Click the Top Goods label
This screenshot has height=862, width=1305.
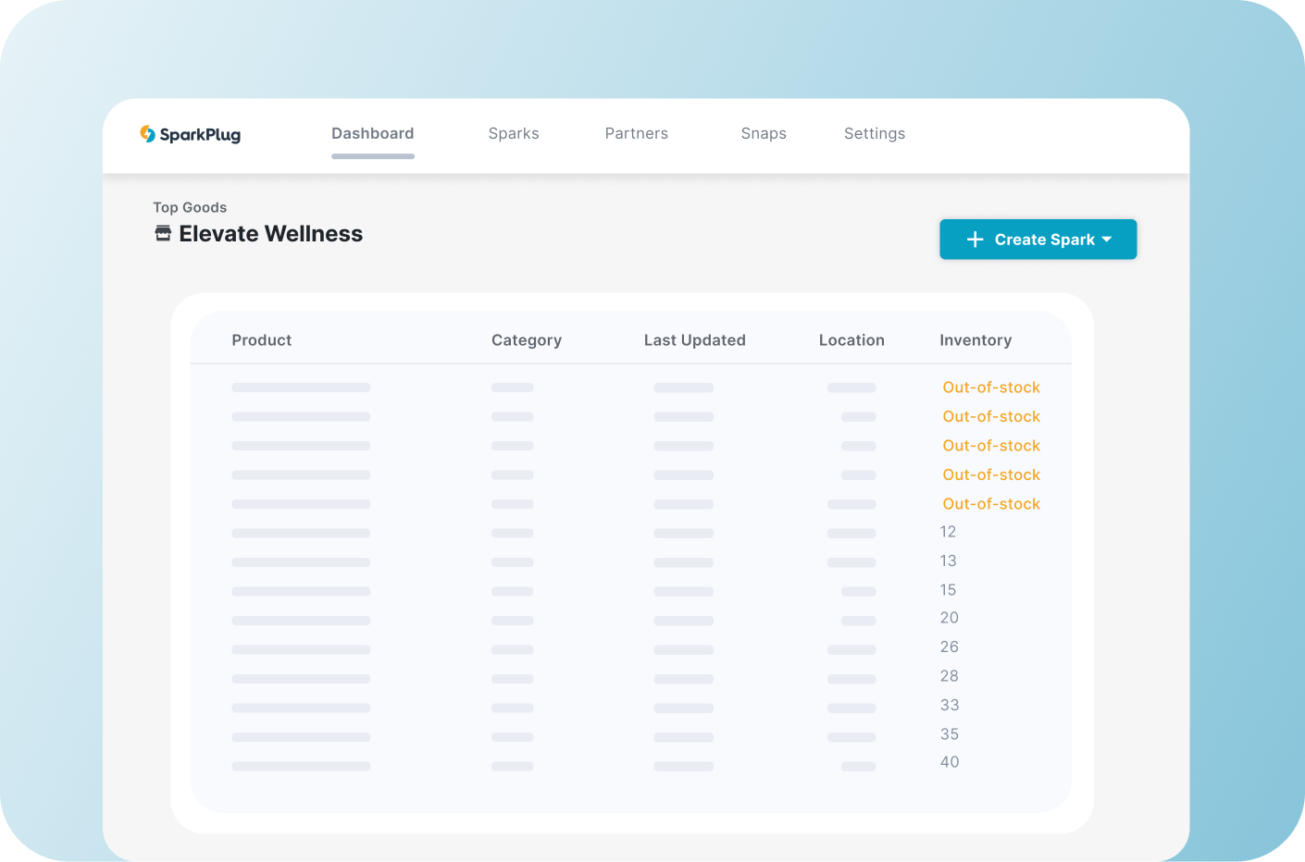click(x=190, y=207)
